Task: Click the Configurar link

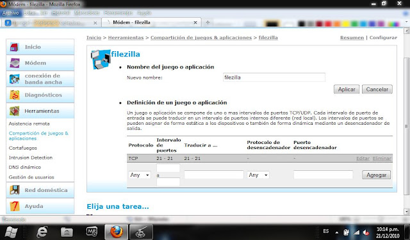Action: click(383, 38)
